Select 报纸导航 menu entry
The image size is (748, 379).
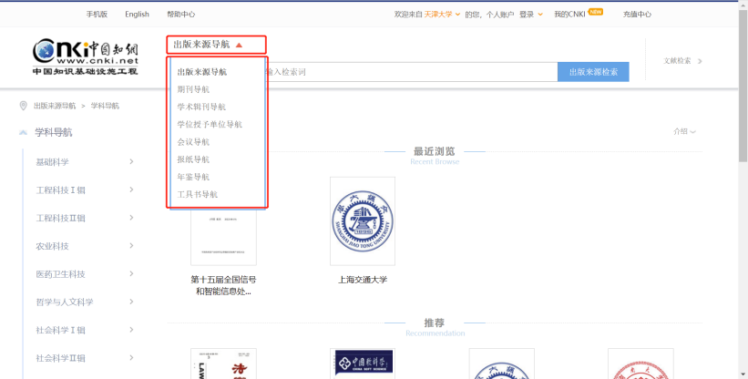[193, 159]
